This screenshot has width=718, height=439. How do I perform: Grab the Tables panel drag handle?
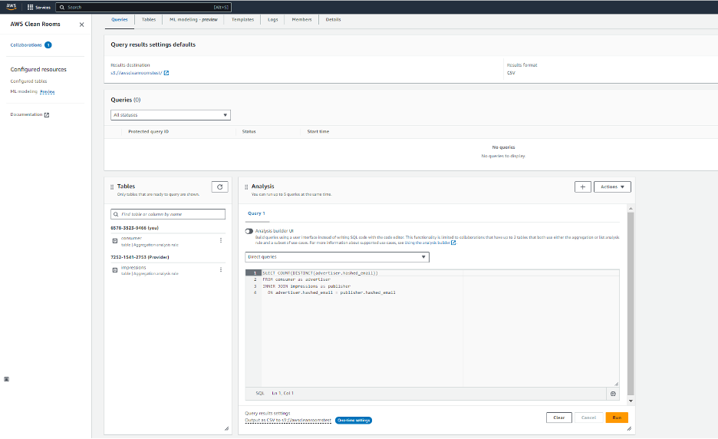point(112,187)
